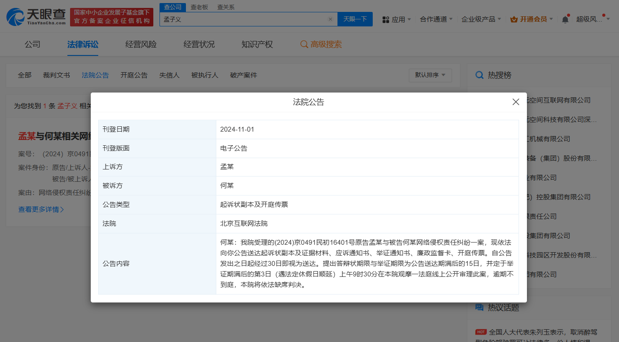Click the 天眼一下 search button
Image resolution: width=619 pixels, height=342 pixels.
point(355,19)
